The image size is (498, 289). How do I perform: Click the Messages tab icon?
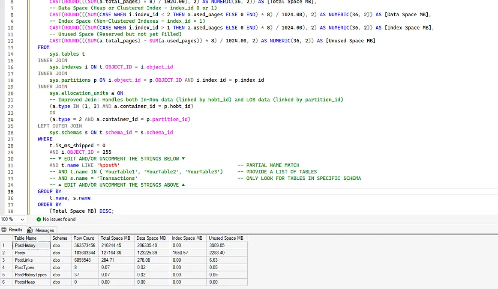tap(30, 230)
